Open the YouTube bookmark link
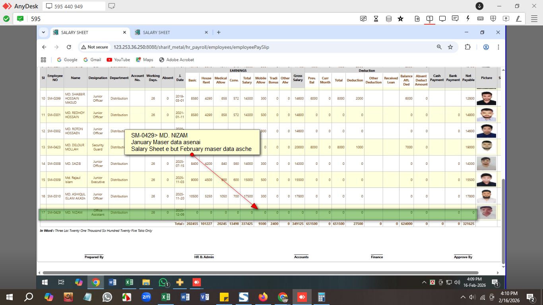This screenshot has height=305, width=543. [x=118, y=60]
